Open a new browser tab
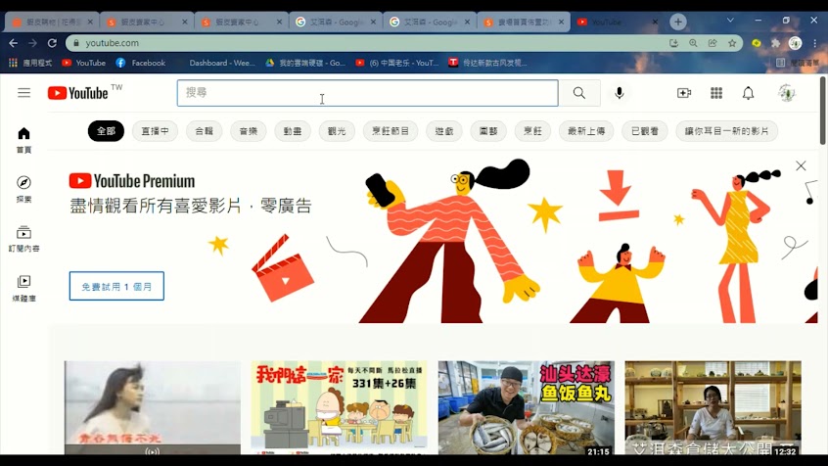828x466 pixels. 678,22
